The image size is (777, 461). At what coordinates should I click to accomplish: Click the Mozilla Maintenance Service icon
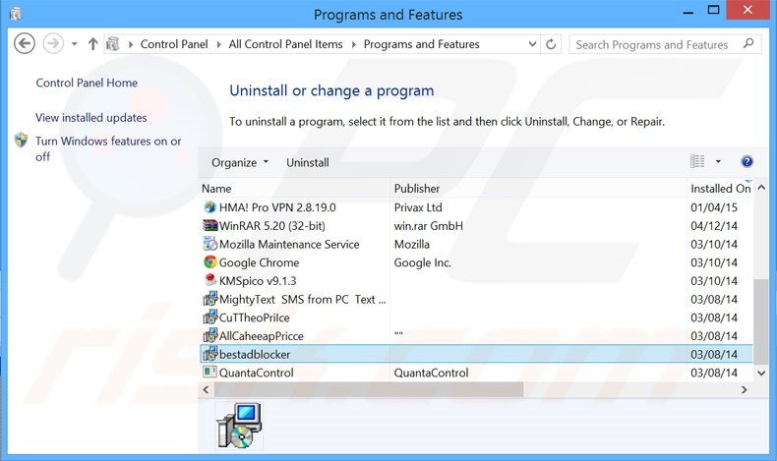coord(210,244)
